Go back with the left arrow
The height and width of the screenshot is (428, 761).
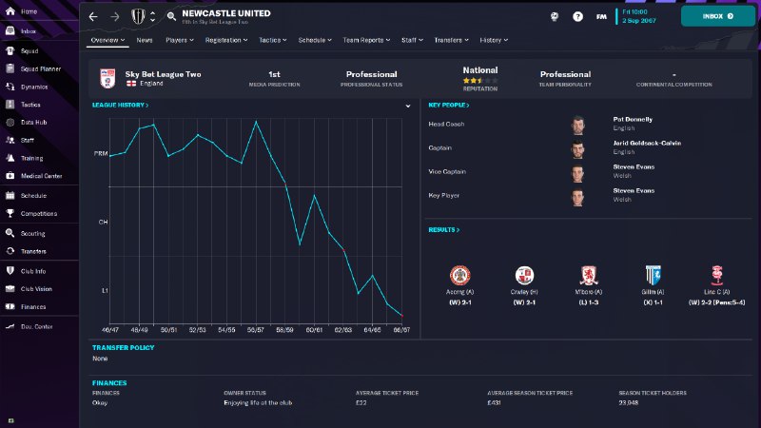[93, 17]
